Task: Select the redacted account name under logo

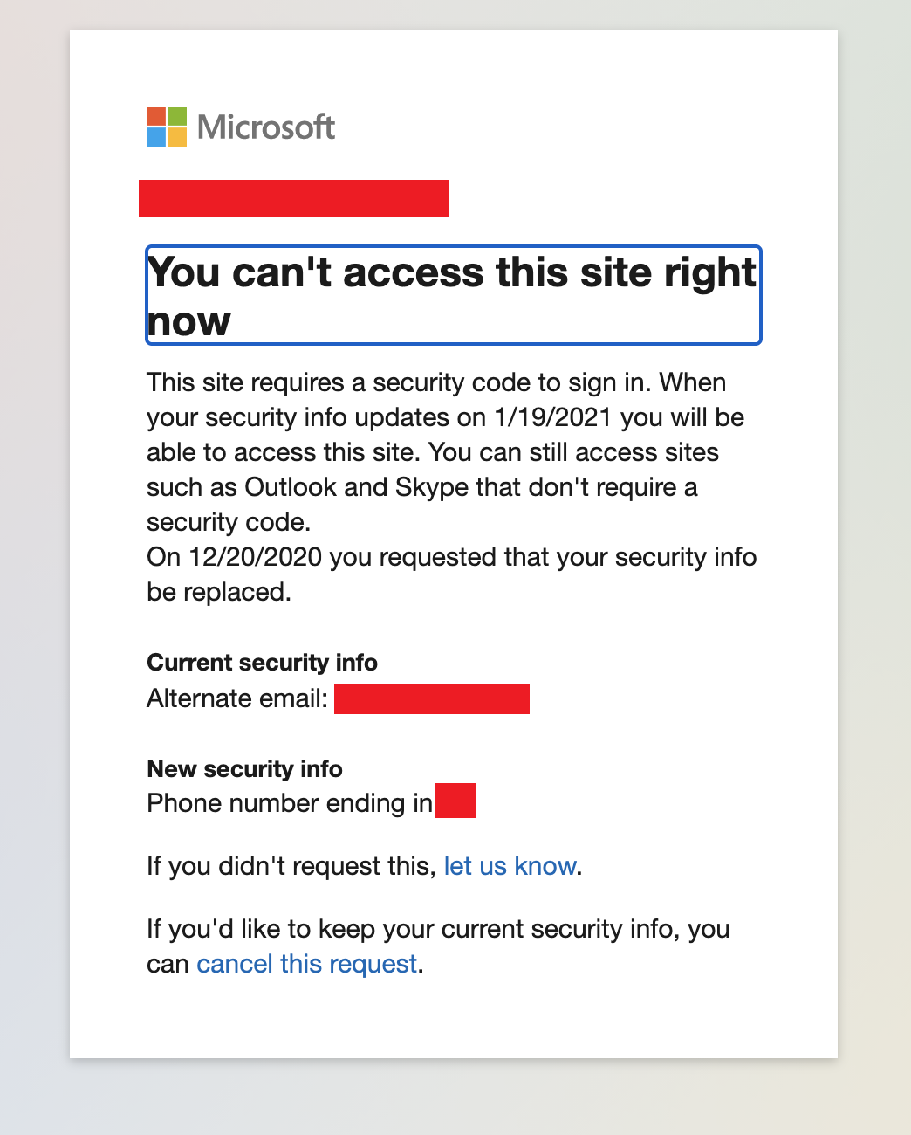Action: click(x=294, y=198)
